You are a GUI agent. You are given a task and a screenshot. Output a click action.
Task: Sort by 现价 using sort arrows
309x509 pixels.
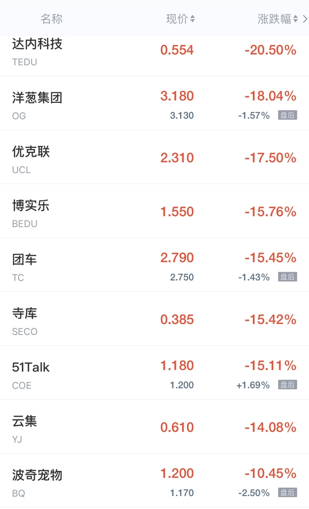coord(193,19)
